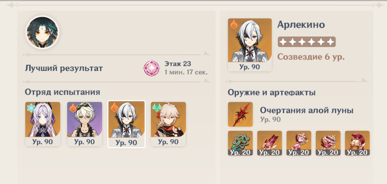The height and width of the screenshot is (184, 387).
Task: Click the Cryo element badge on first card
Action: (x=31, y=108)
